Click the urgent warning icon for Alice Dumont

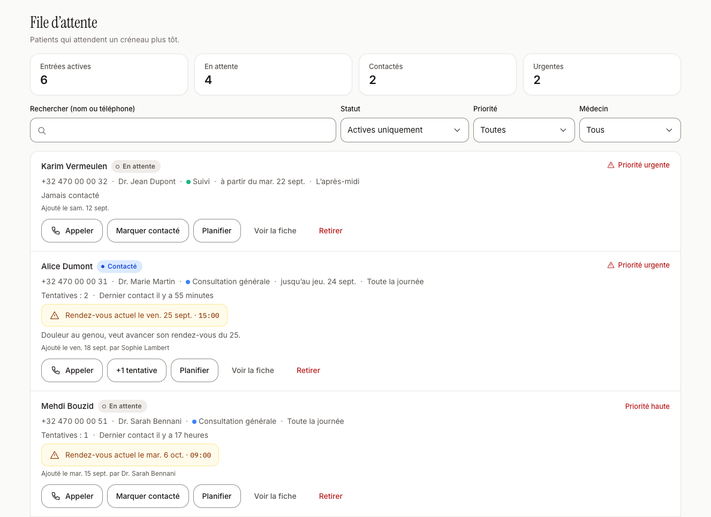point(611,265)
